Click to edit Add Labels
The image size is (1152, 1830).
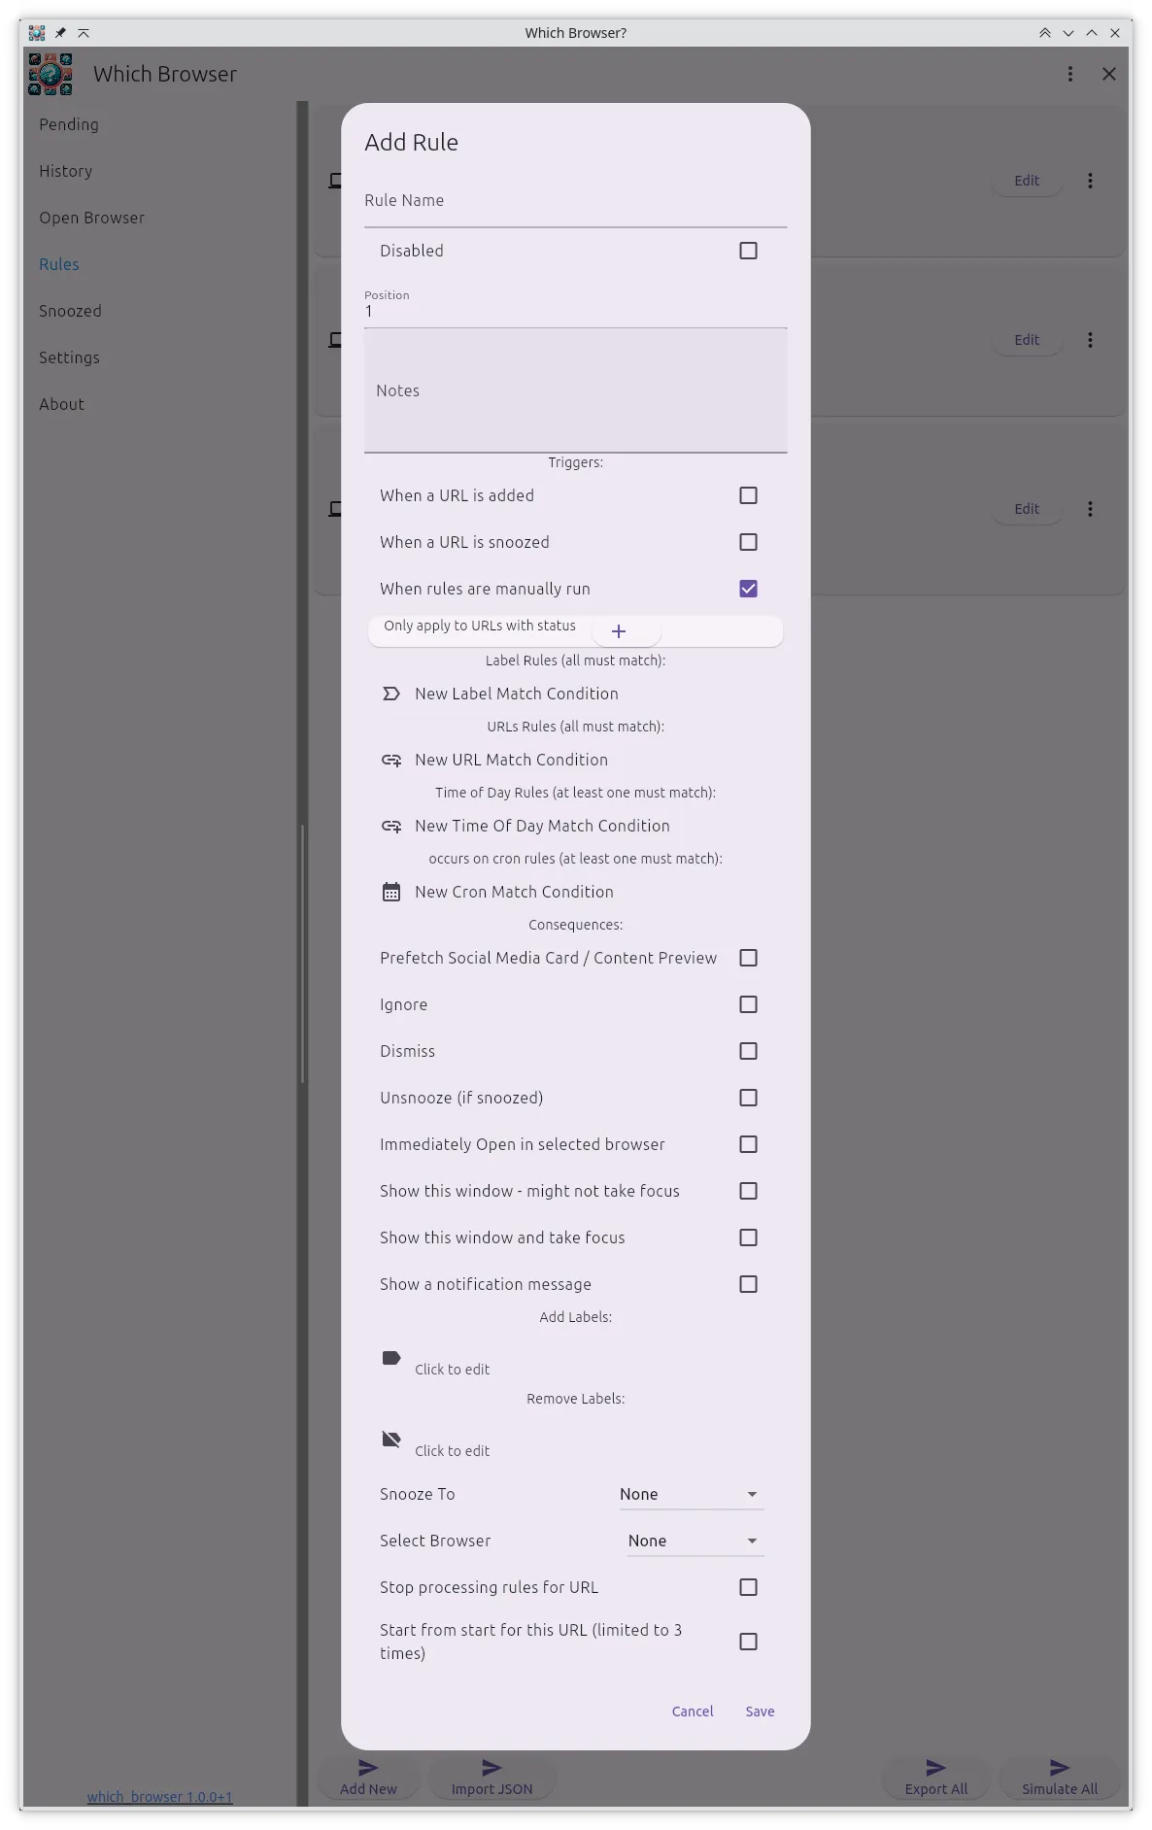click(452, 1370)
